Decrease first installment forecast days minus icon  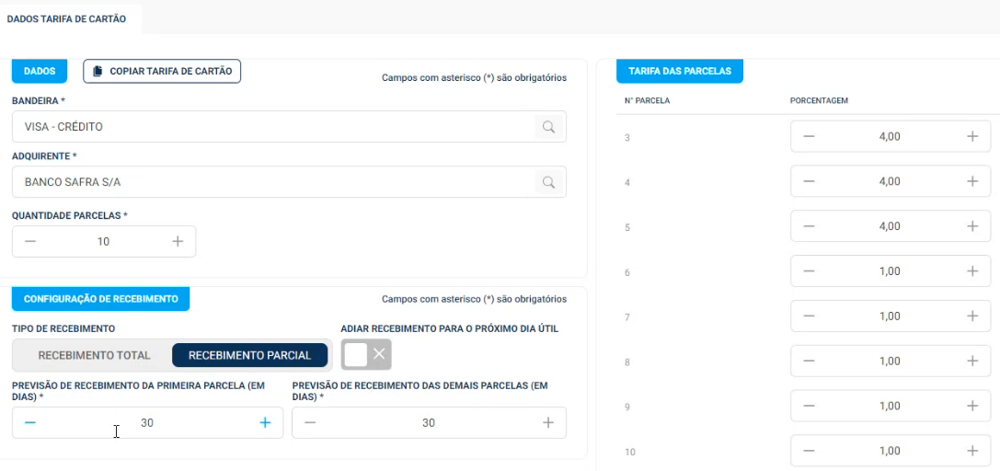pyautogui.click(x=30, y=423)
